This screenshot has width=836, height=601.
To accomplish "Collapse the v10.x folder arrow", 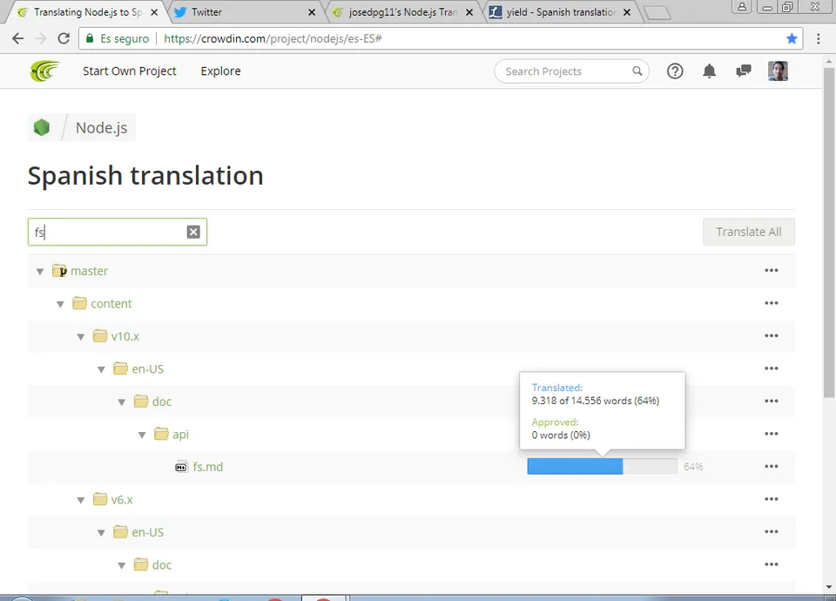I will pos(80,337).
